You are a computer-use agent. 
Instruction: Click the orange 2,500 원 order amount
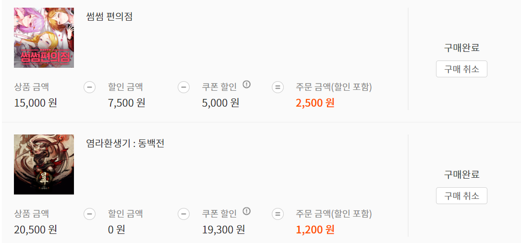tap(315, 103)
